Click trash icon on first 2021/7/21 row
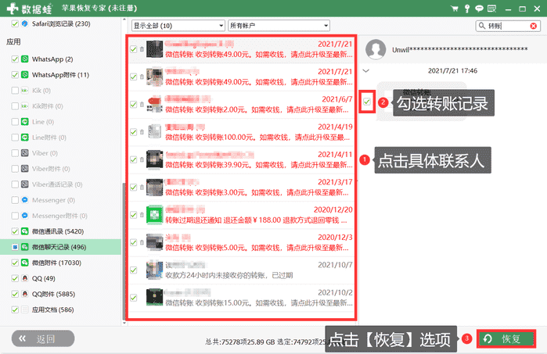 [x=142, y=49]
